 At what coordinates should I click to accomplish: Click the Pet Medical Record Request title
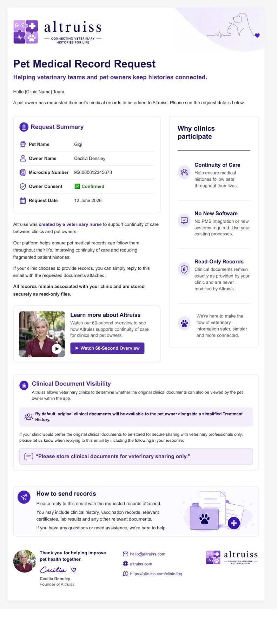click(84, 64)
